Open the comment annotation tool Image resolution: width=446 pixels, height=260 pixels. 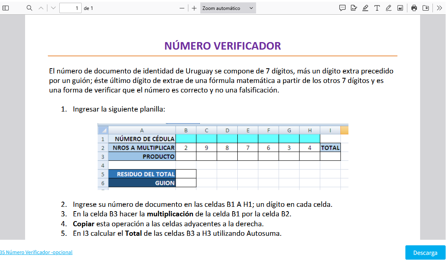342,8
